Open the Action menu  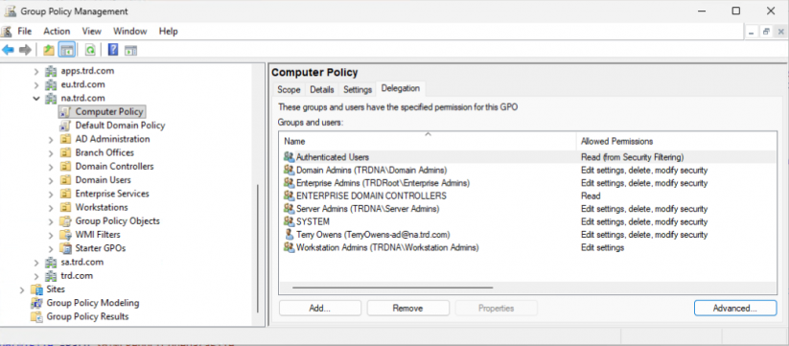pos(57,32)
